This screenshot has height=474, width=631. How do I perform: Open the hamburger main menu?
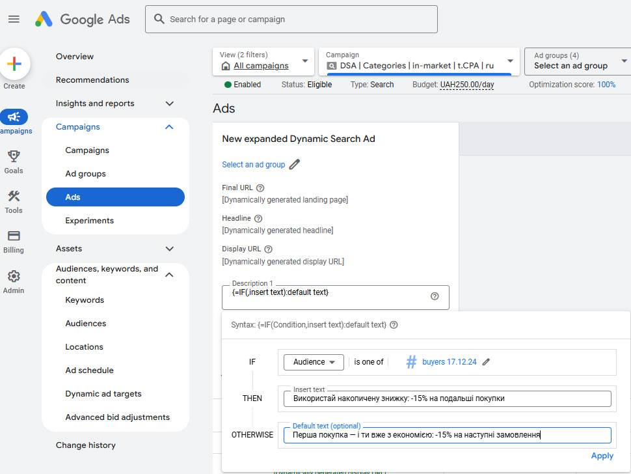(x=14, y=19)
